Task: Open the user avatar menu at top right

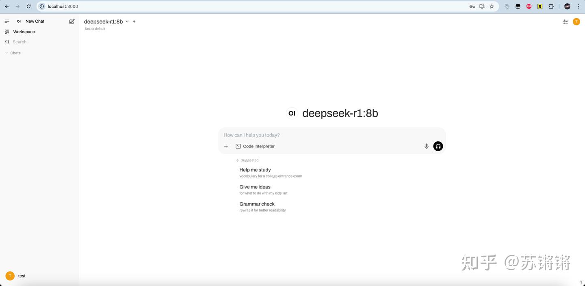Action: (x=576, y=22)
